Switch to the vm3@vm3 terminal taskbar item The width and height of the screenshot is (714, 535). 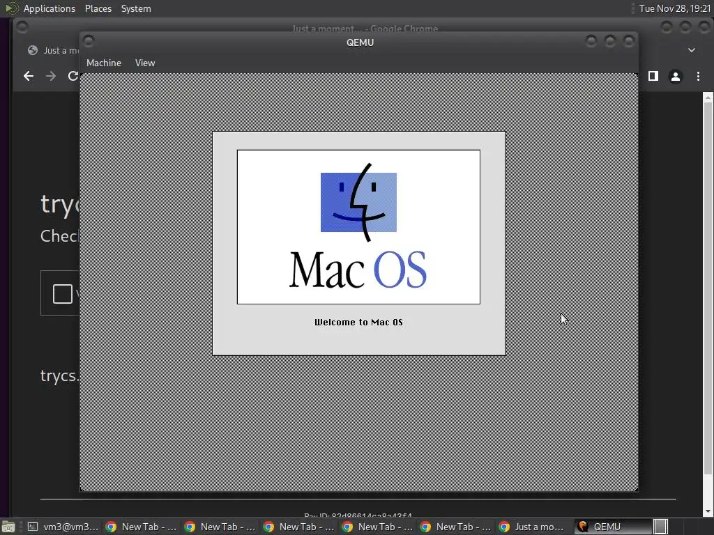coord(63,527)
